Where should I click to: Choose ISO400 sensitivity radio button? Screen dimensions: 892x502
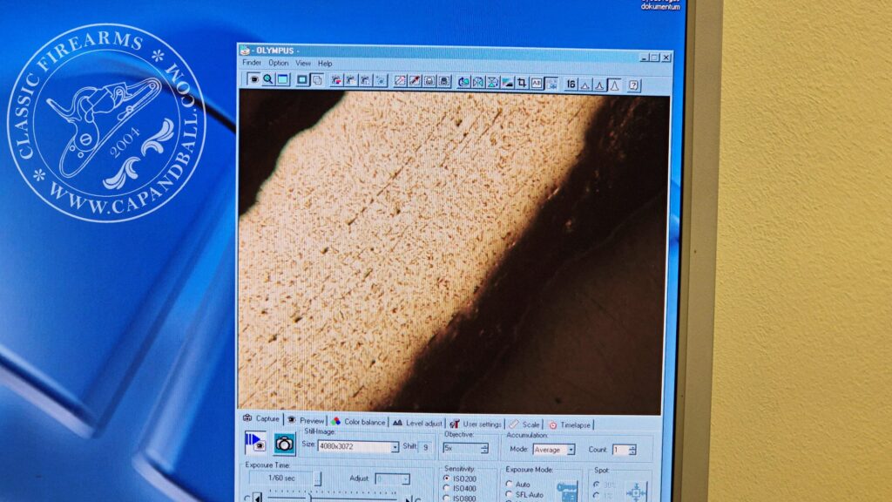tap(448, 488)
